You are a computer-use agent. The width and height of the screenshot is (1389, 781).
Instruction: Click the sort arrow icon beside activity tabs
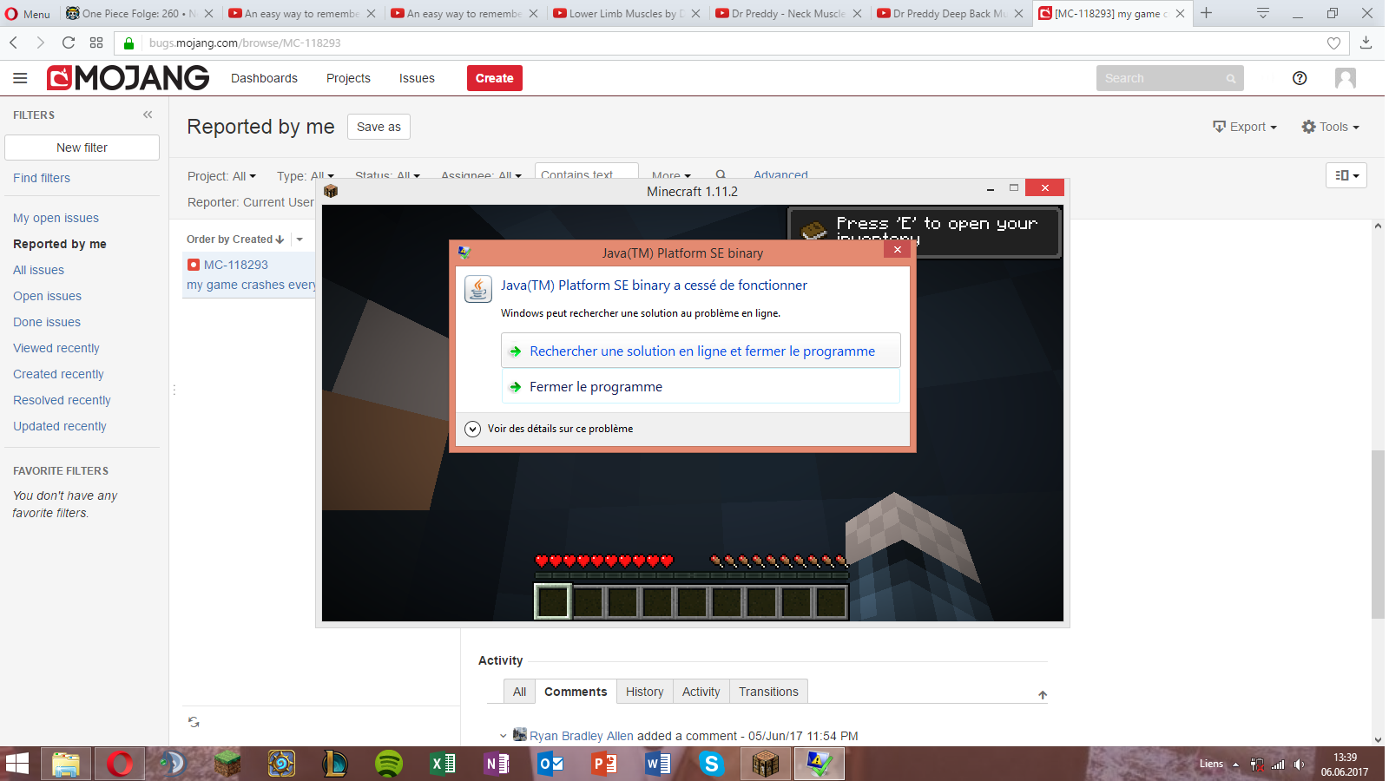1043,695
